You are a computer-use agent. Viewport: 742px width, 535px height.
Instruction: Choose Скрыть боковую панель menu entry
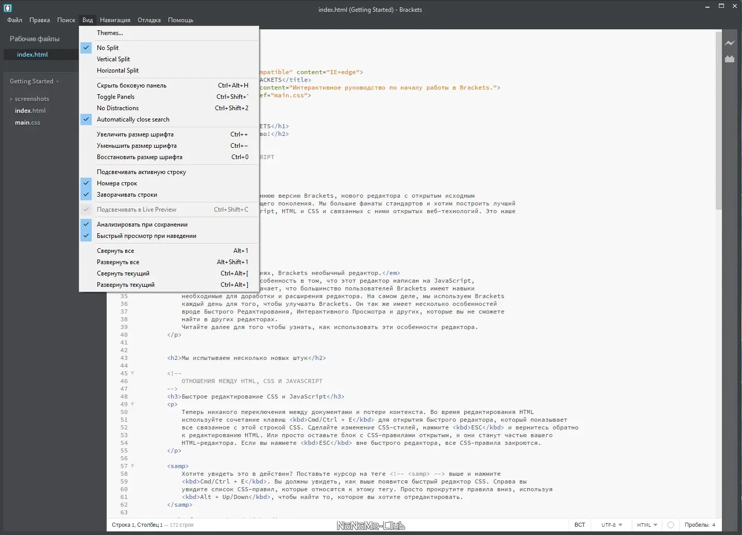169,85
